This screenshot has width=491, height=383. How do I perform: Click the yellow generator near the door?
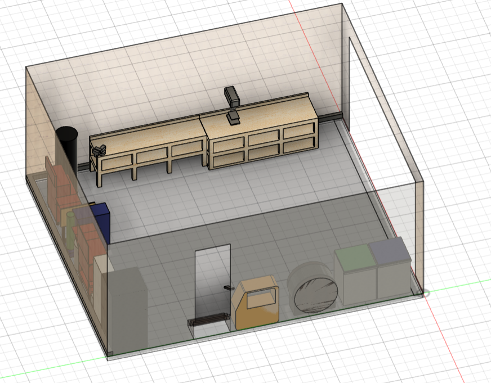[x=258, y=298]
